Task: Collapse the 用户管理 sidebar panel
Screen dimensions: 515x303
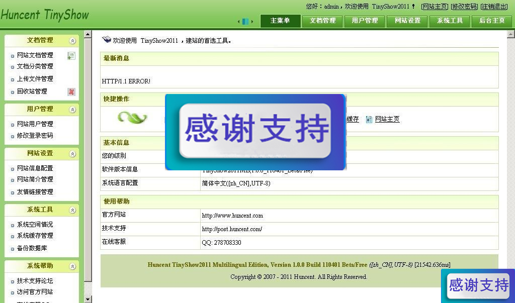Action: pos(72,110)
